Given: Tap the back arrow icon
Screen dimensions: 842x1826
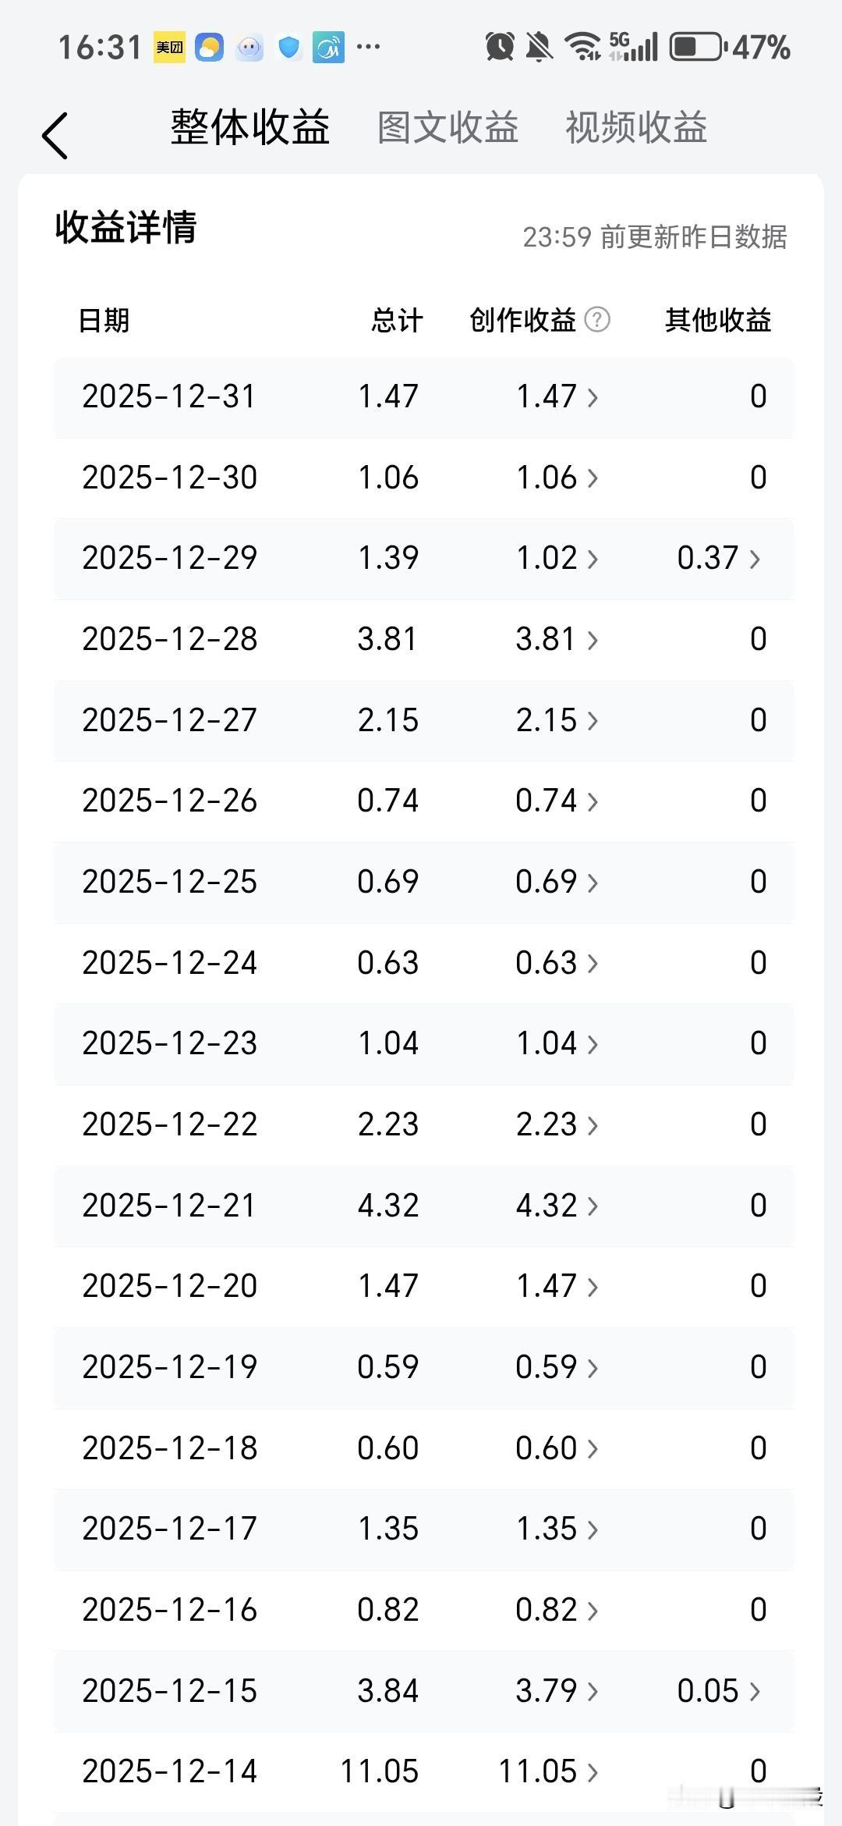Looking at the screenshot, I should 55,136.
